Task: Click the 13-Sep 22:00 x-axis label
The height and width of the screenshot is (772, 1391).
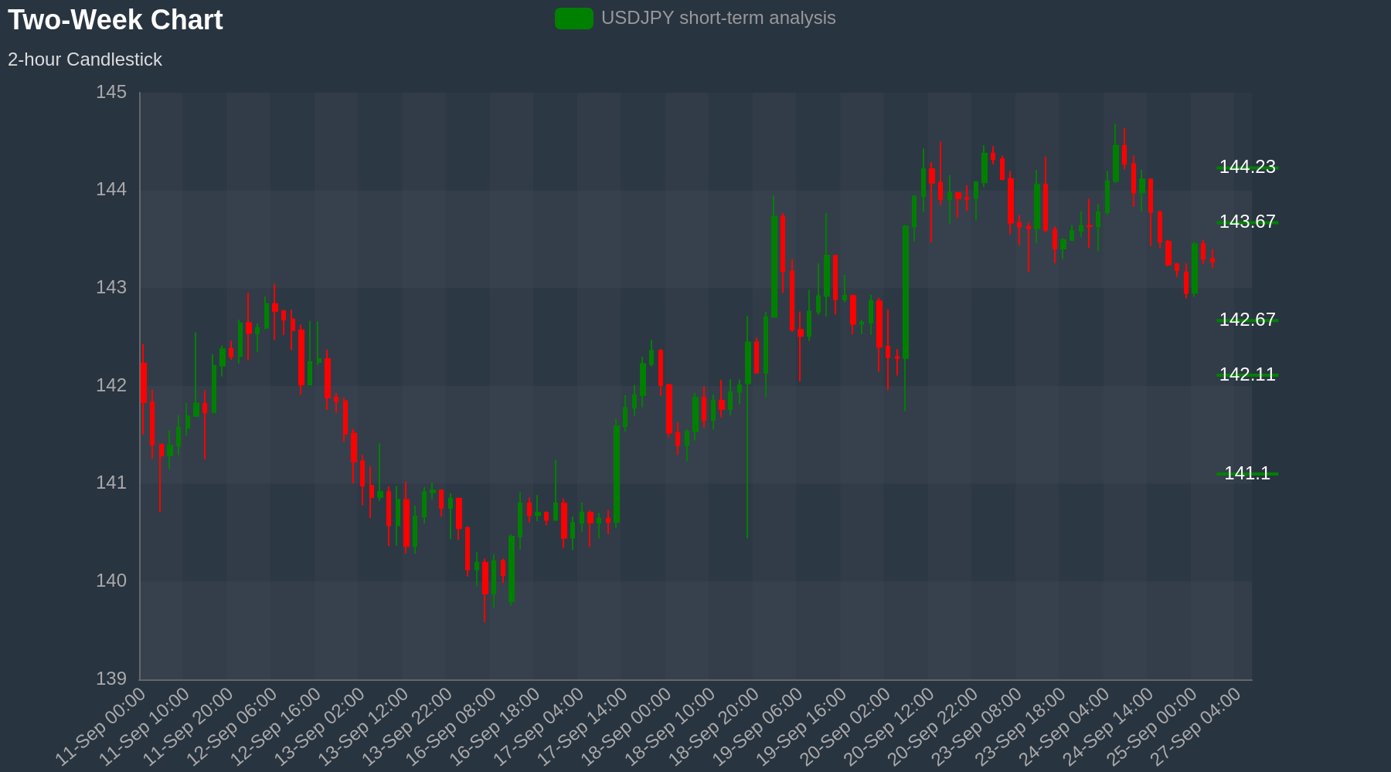Action: coord(408,726)
